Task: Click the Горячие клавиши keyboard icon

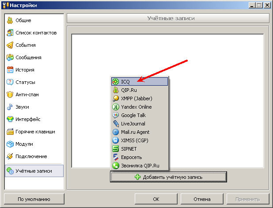Action: pyautogui.click(x=10, y=132)
